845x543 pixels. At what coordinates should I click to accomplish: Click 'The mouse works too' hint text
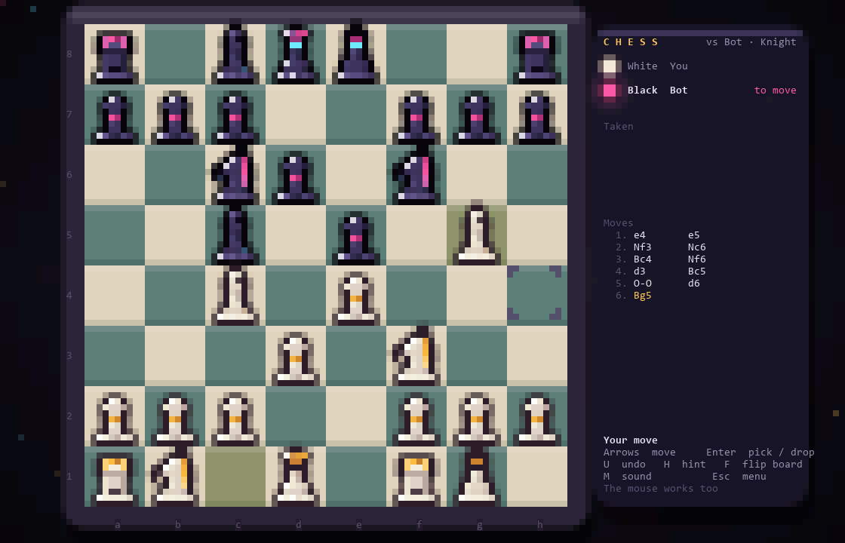[661, 489]
